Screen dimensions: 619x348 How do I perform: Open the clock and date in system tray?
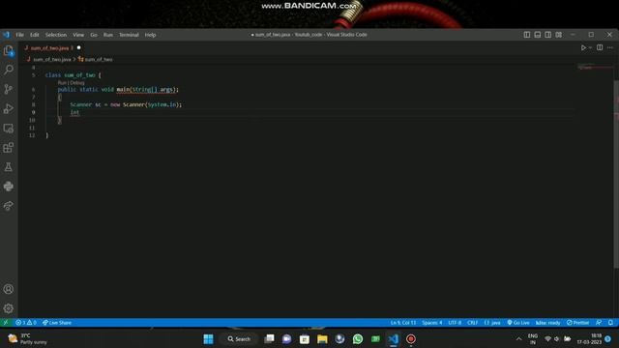point(589,339)
